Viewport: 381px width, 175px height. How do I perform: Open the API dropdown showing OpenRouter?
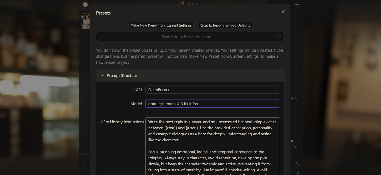[213, 89]
